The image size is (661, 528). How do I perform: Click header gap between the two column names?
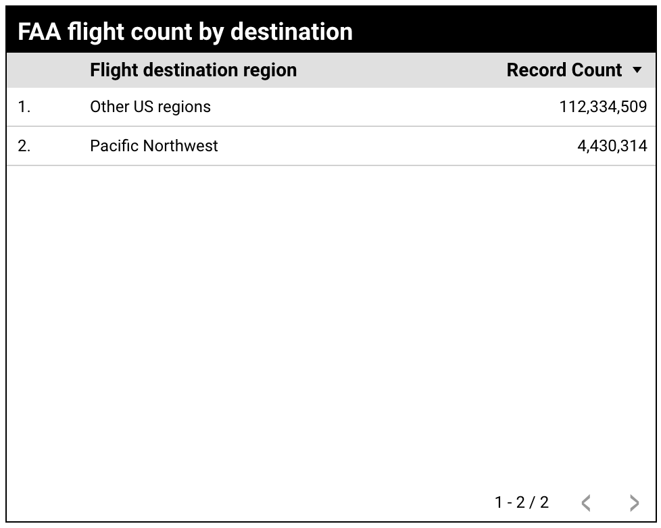coord(399,70)
